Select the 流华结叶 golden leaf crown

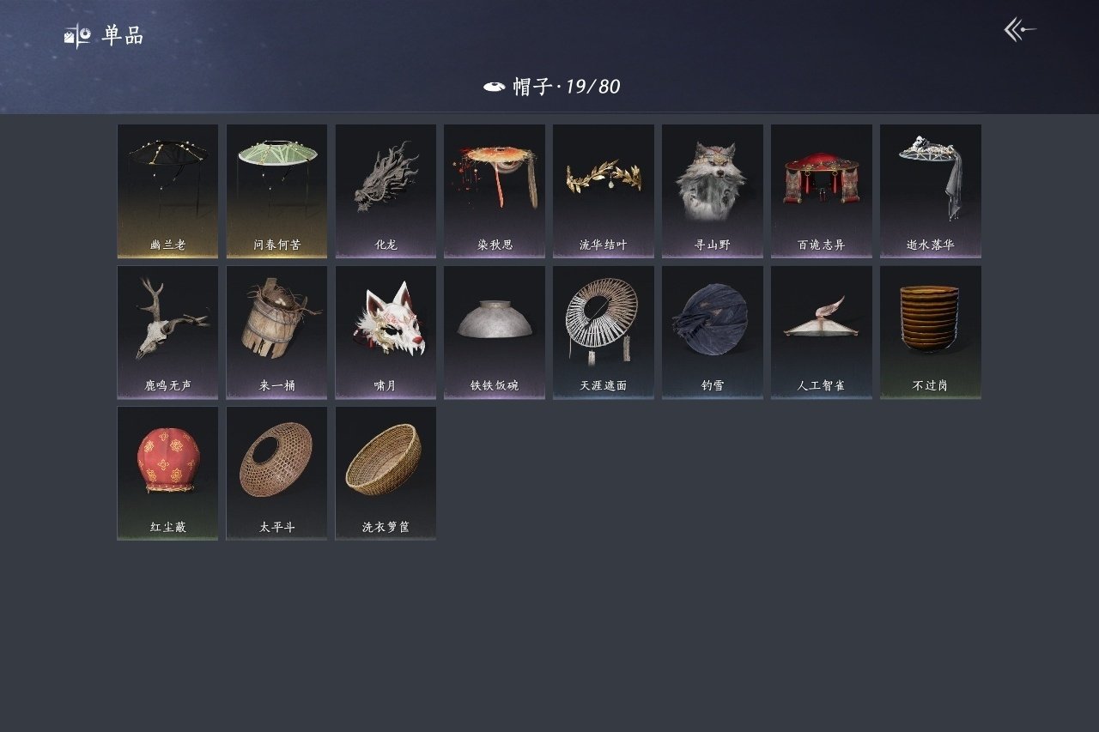click(x=604, y=191)
